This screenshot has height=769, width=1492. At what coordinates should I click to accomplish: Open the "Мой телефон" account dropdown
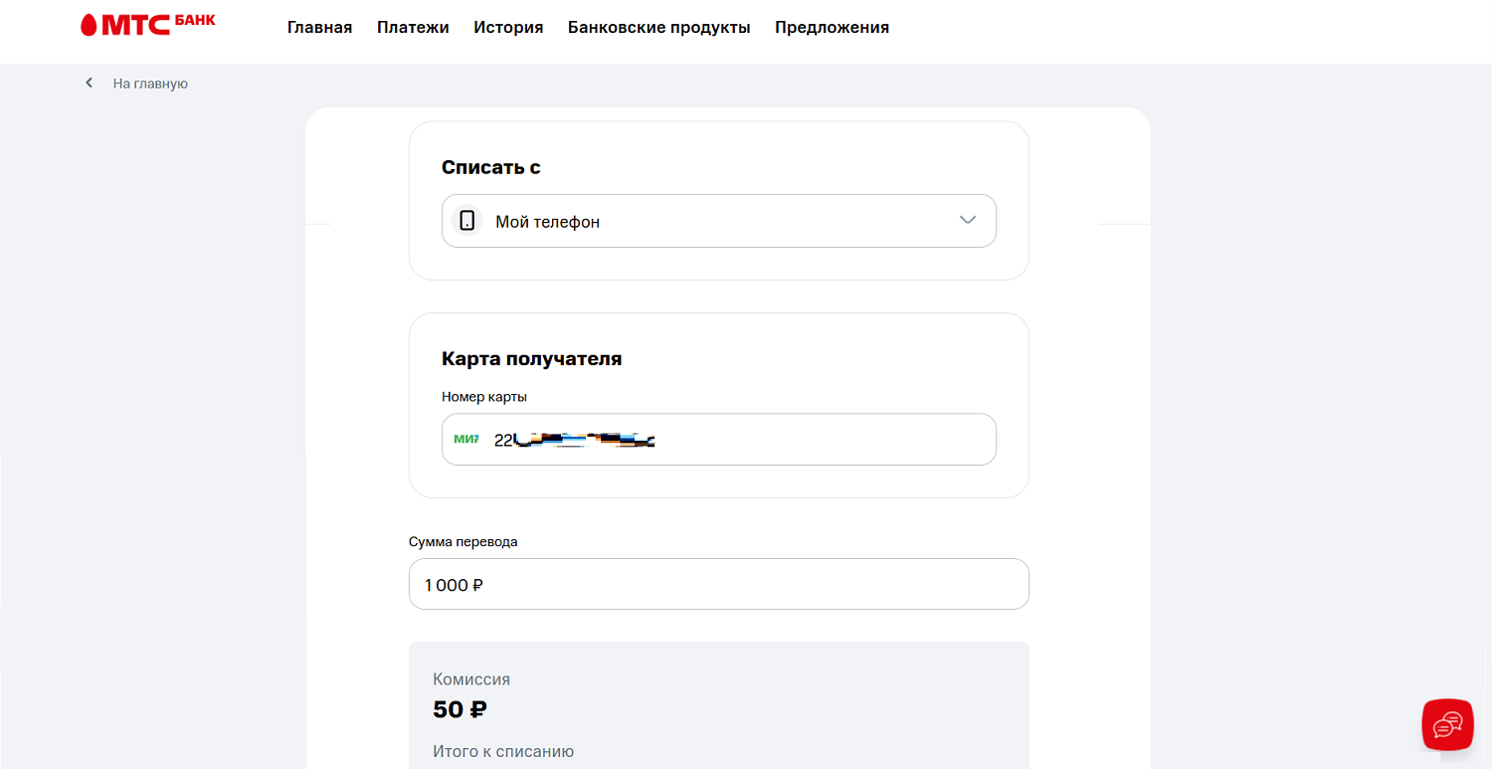tap(718, 221)
